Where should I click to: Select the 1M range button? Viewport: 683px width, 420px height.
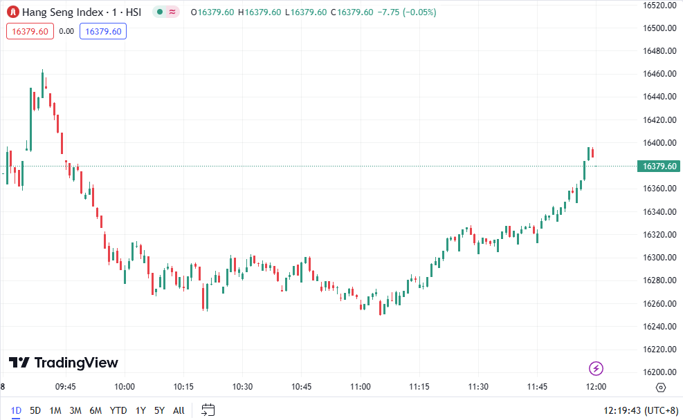55,410
